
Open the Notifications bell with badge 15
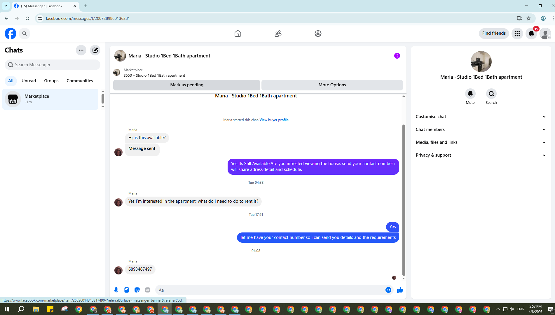click(531, 34)
